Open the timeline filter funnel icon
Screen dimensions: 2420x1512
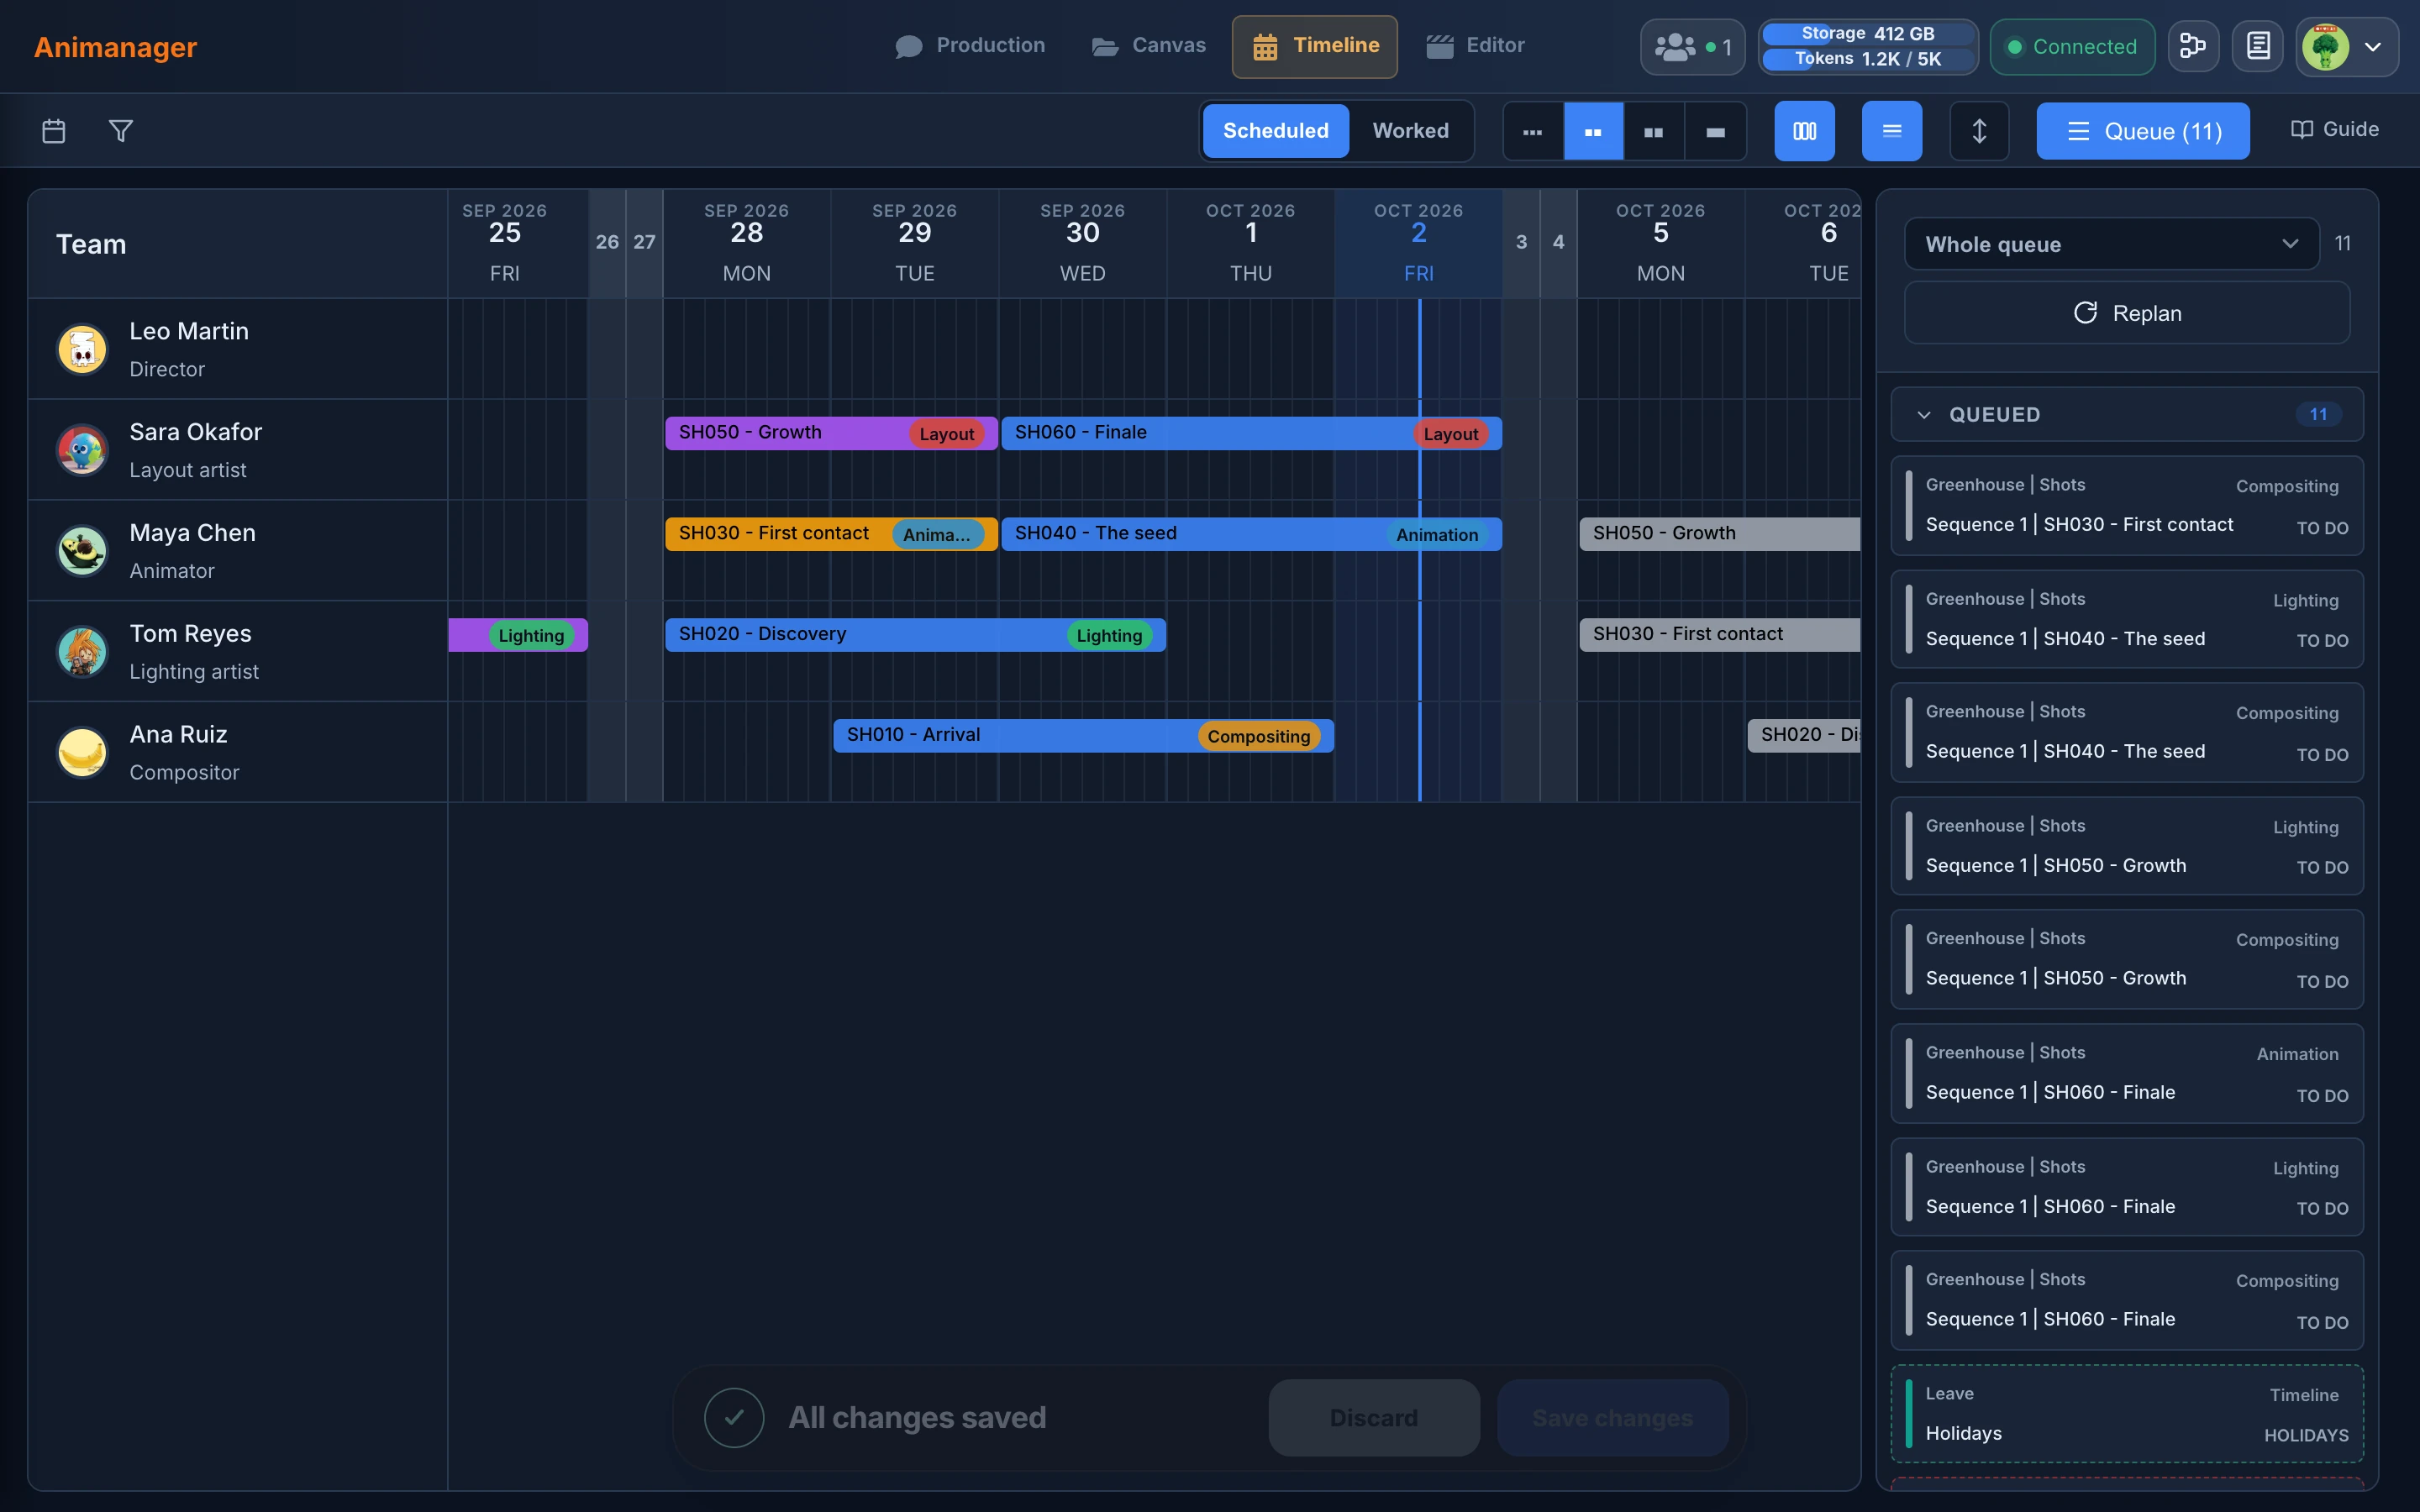(121, 131)
